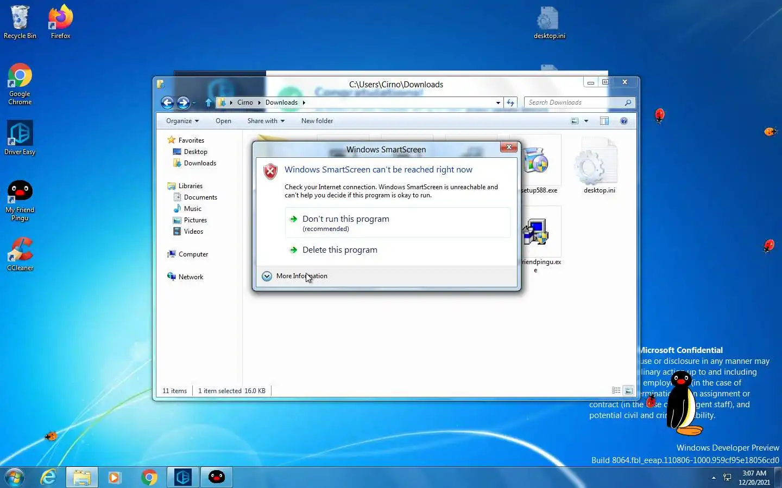This screenshot has width=782, height=488.
Task: Expand the address bar history dropdown
Action: coord(498,102)
